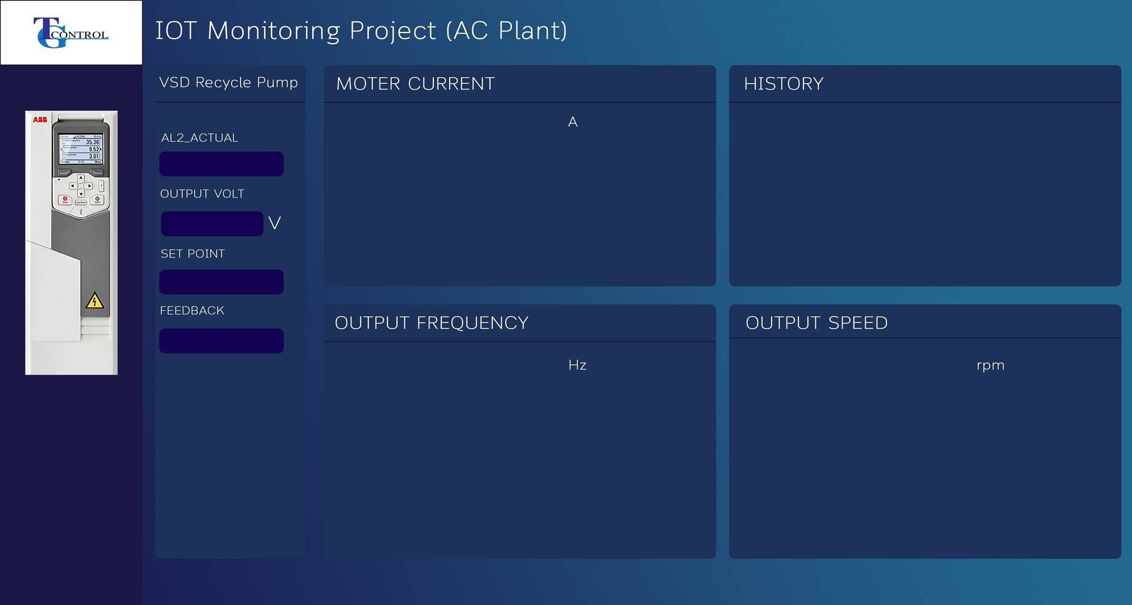Click the IOT Monitoring Project title

pos(361,30)
